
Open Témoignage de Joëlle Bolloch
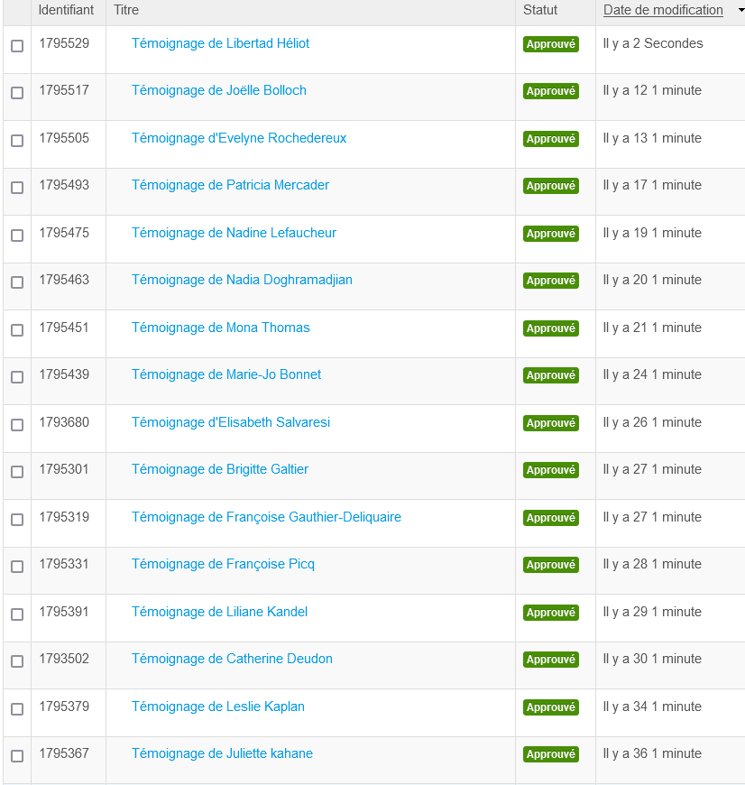click(219, 90)
